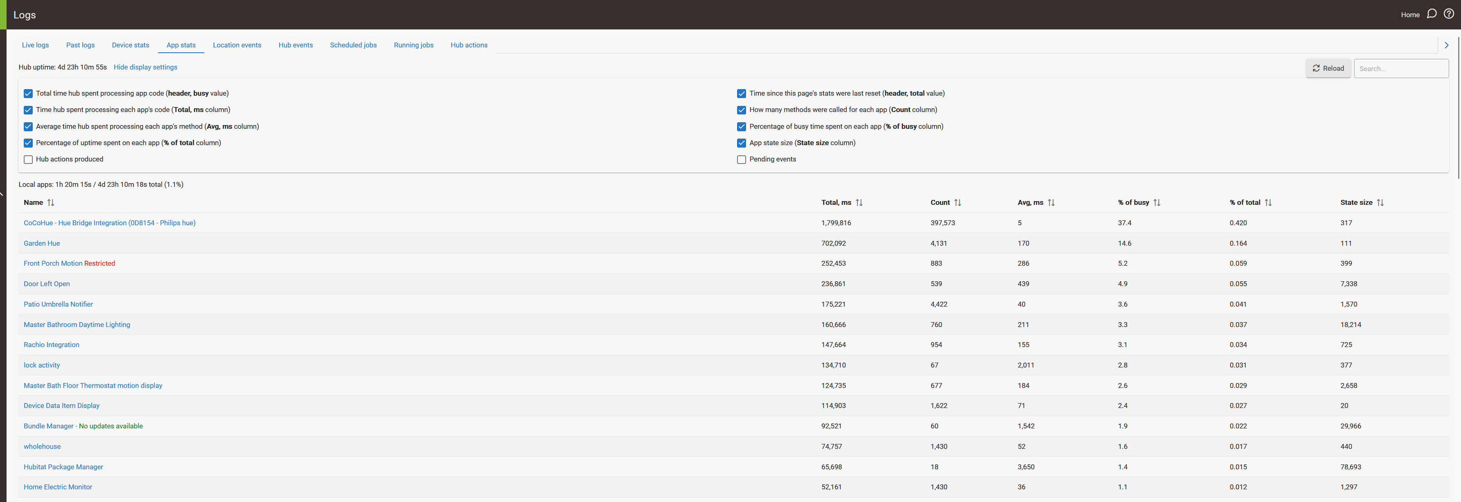Enable Hub actions produced checkbox
The image size is (1461, 502).
(x=28, y=159)
